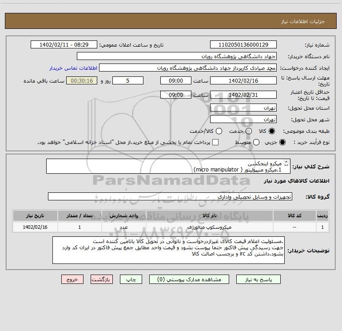Viewport: 342px width, 331px height.
Task: Click the بازگشت back button
Action: coord(102,279)
